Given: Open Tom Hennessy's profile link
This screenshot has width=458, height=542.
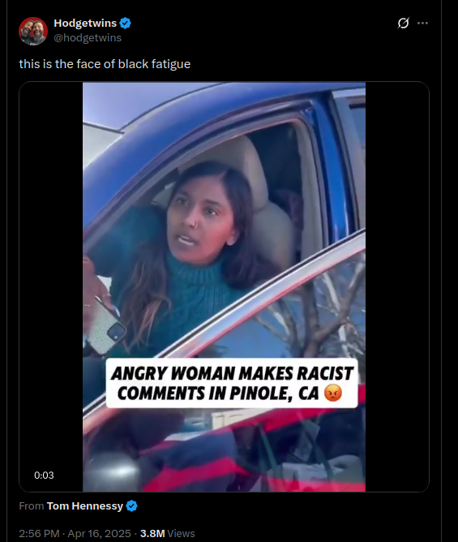Looking at the screenshot, I should [84, 506].
